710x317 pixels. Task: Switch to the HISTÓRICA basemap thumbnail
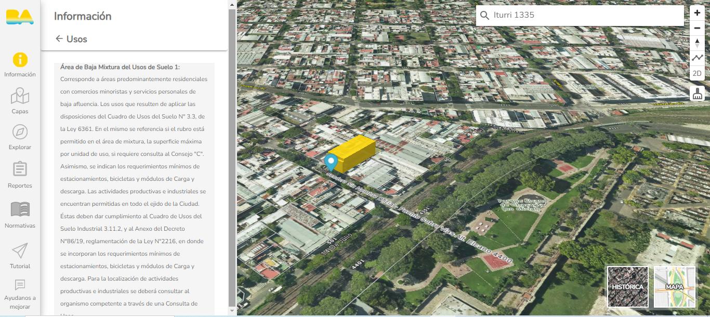tap(627, 287)
